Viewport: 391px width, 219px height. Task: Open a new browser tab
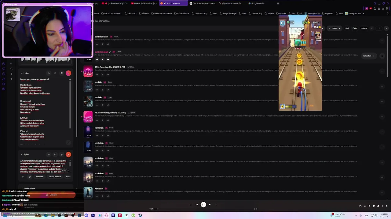click(x=278, y=3)
